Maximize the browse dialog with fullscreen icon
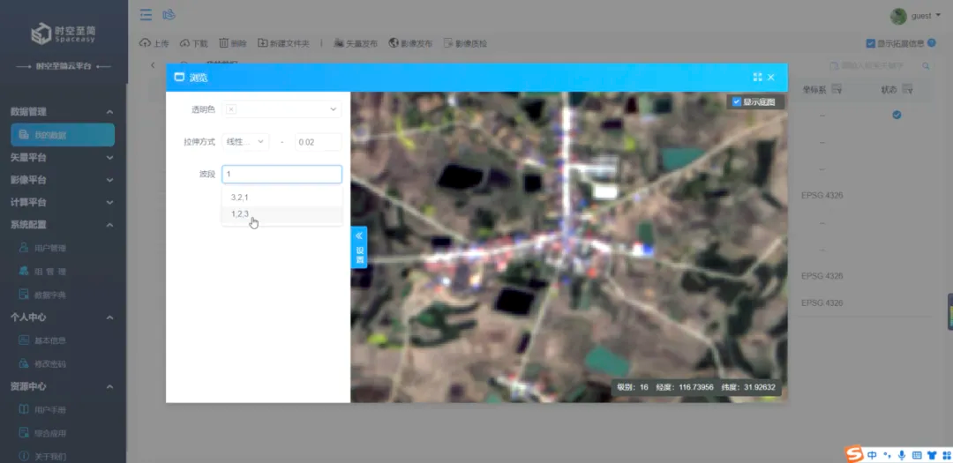The image size is (953, 463). point(757,78)
